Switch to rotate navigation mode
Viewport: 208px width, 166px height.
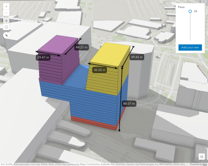pos(6,27)
